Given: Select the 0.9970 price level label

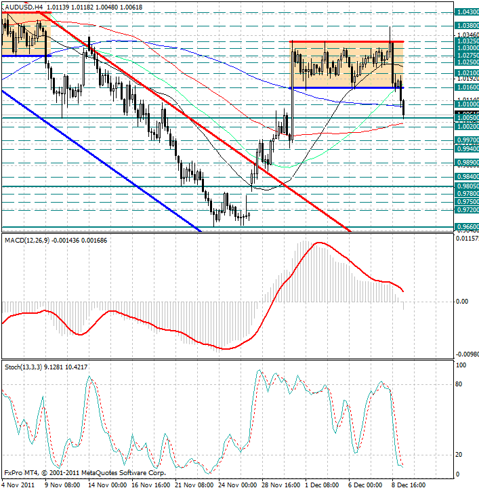Looking at the screenshot, I should [467, 140].
